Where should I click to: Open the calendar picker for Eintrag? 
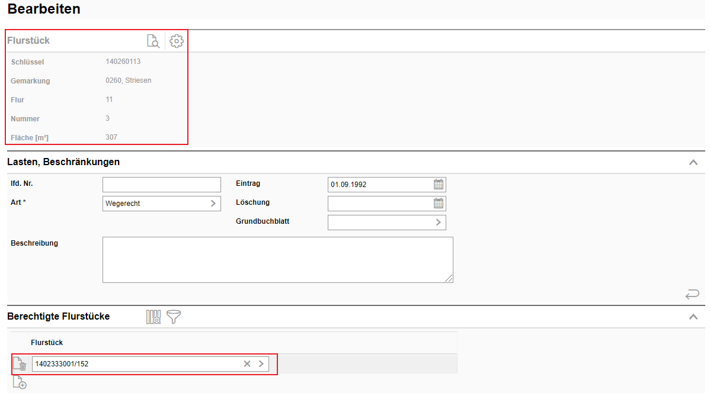[439, 184]
